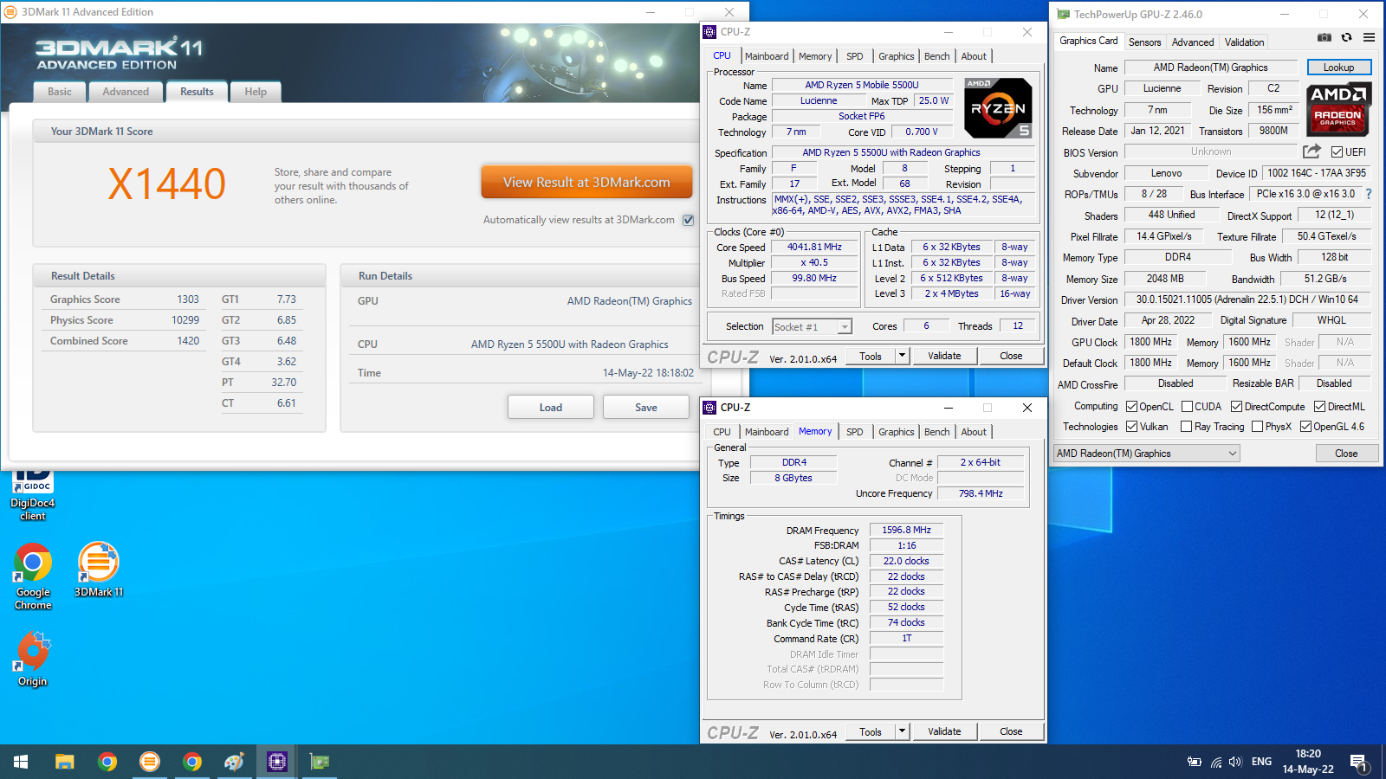Click Physics Score value 10299
Image resolution: width=1386 pixels, height=779 pixels.
tap(185, 320)
